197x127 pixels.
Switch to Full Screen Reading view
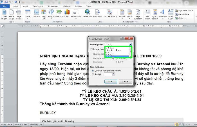[x=180, y=124]
